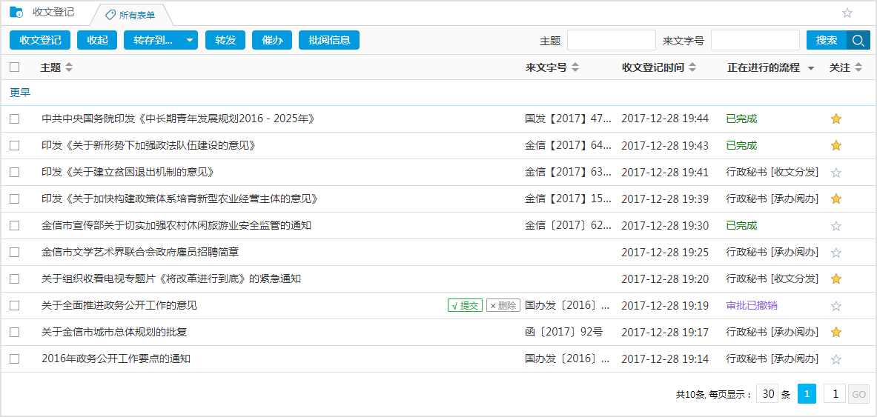
Task: Click the green 提交 button
Action: click(466, 305)
